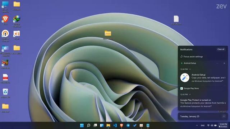Select the Internet Download Manager desktop icon
230x129 pixels.
tap(17, 21)
